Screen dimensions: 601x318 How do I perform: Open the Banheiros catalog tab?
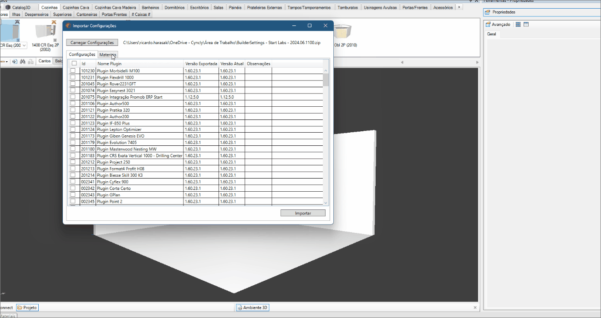coord(150,7)
